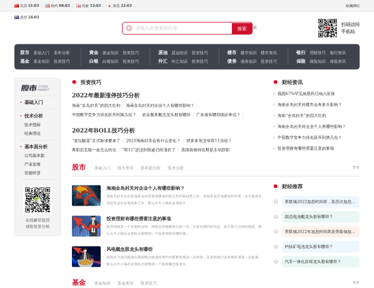This screenshot has height=288, width=374.
Task: Open 拼多多有没有双11活动 link
Action: 209,141
